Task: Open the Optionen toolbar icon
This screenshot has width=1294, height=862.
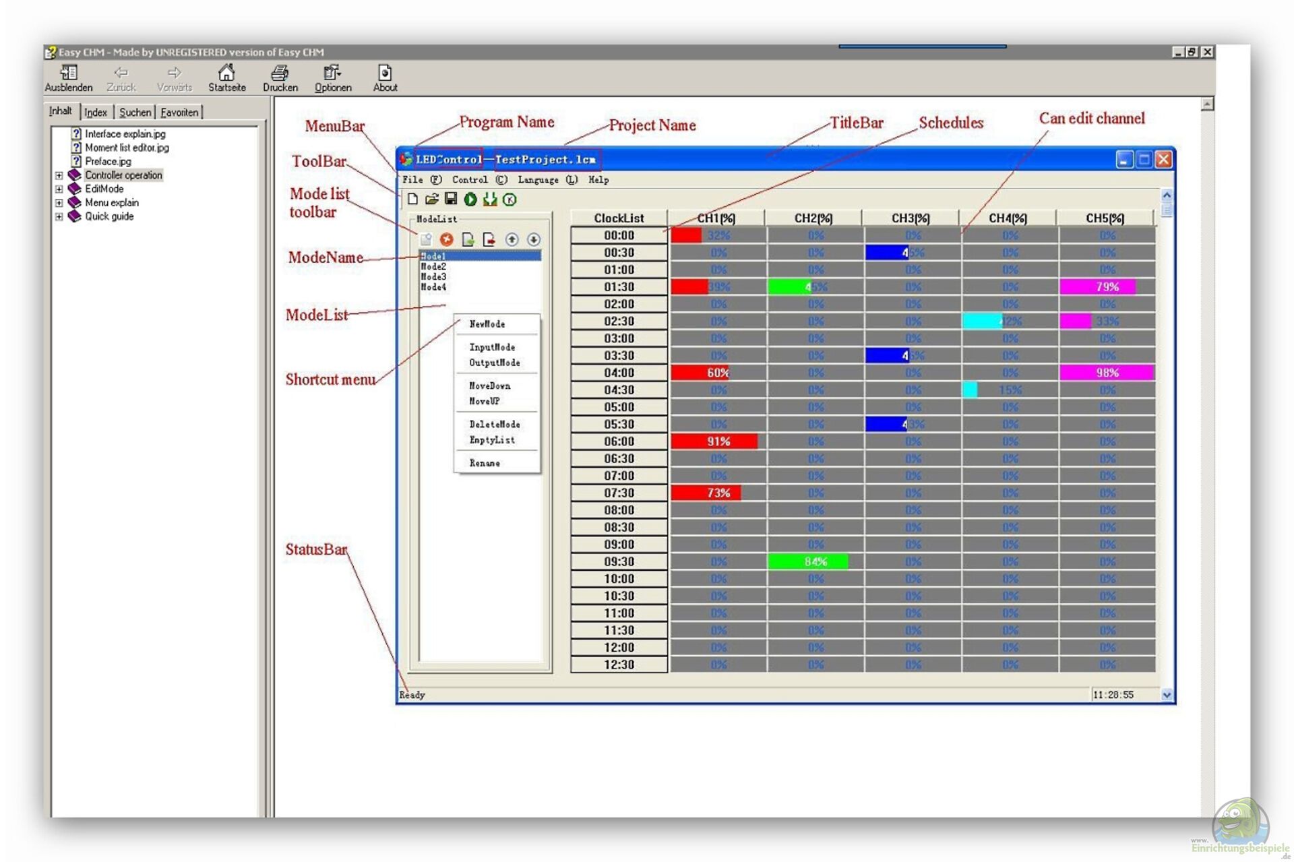Action: click(x=332, y=73)
